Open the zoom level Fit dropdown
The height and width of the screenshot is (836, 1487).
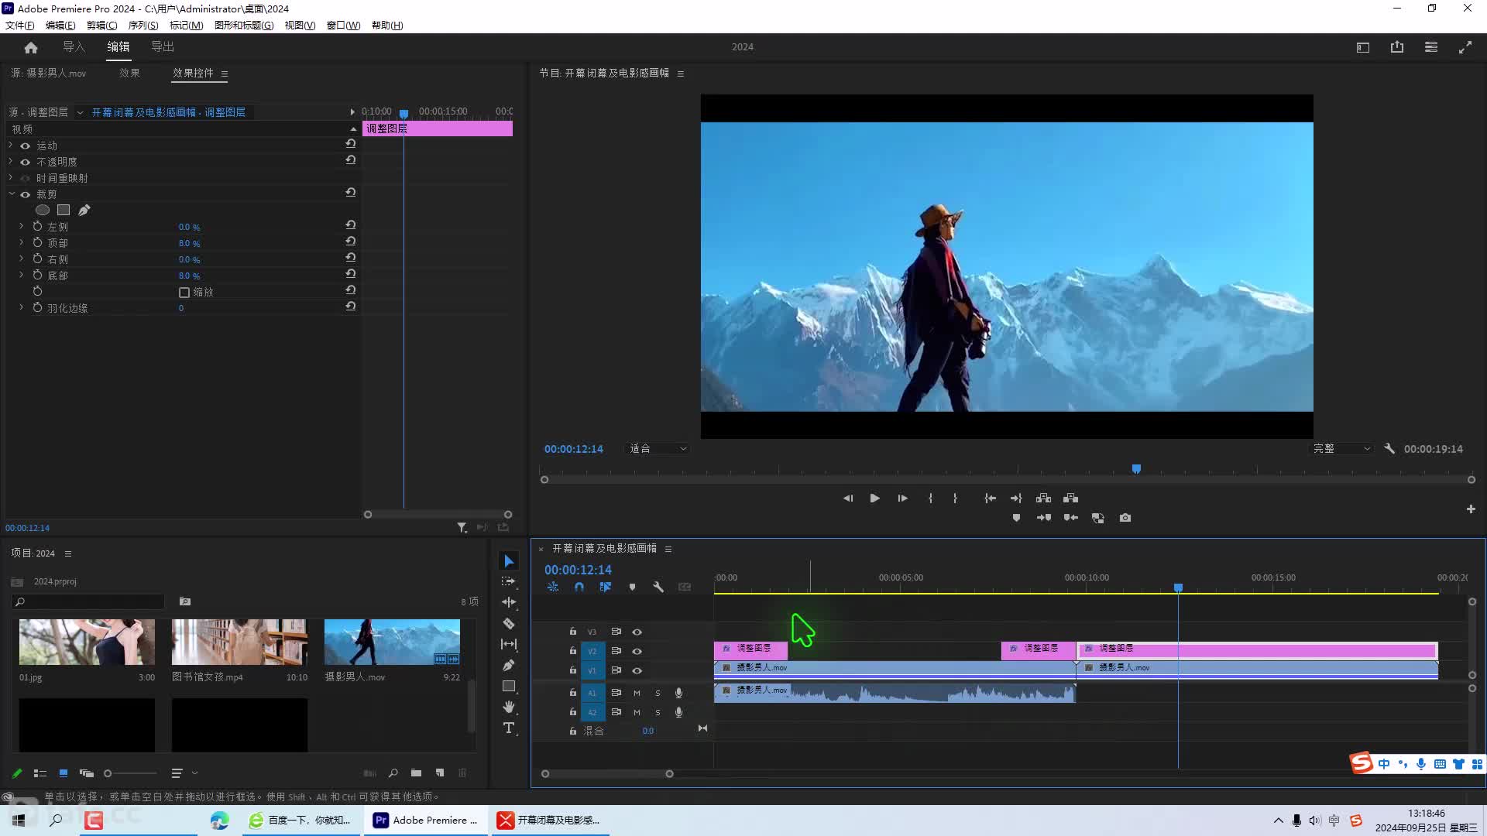[x=657, y=448]
